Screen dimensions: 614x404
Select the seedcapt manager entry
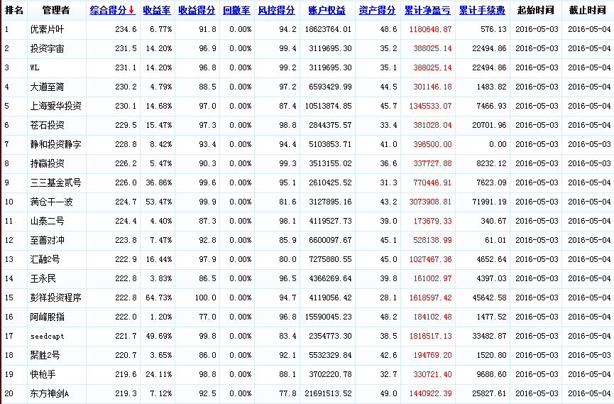click(x=49, y=336)
